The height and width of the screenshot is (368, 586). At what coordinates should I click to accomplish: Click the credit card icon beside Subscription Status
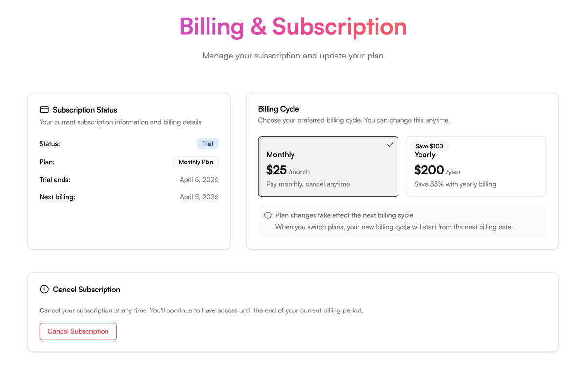coord(44,109)
